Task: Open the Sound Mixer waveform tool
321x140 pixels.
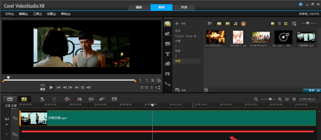Action: coord(79,99)
